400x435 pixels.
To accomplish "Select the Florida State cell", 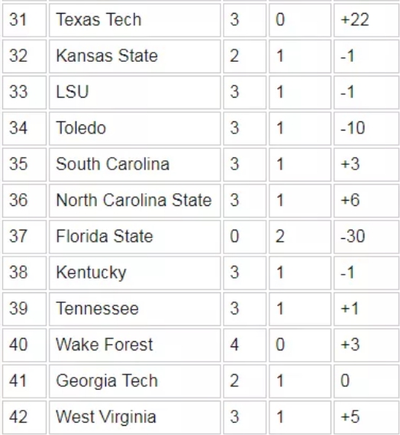I will coord(134,237).
